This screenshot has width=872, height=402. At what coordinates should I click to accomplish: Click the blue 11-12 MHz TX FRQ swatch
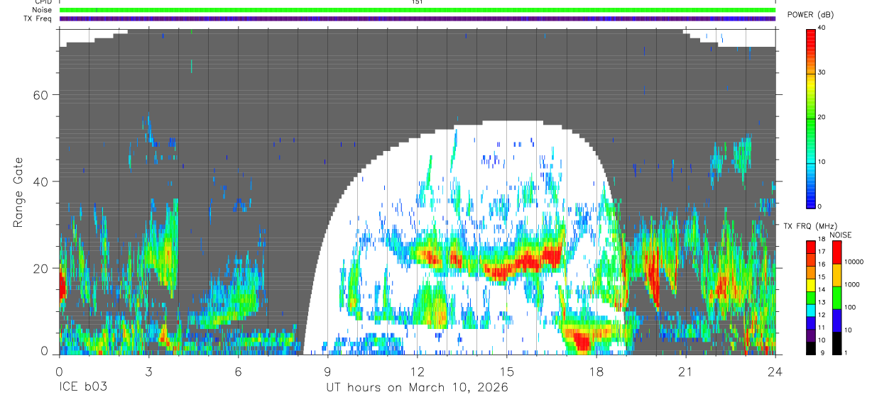[812, 323]
